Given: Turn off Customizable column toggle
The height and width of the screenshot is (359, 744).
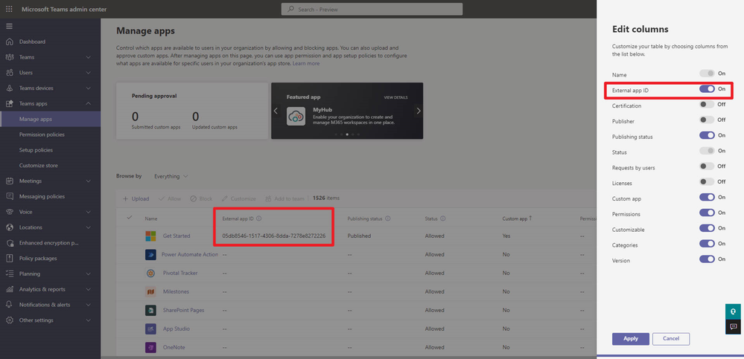Looking at the screenshot, I should click(x=707, y=228).
